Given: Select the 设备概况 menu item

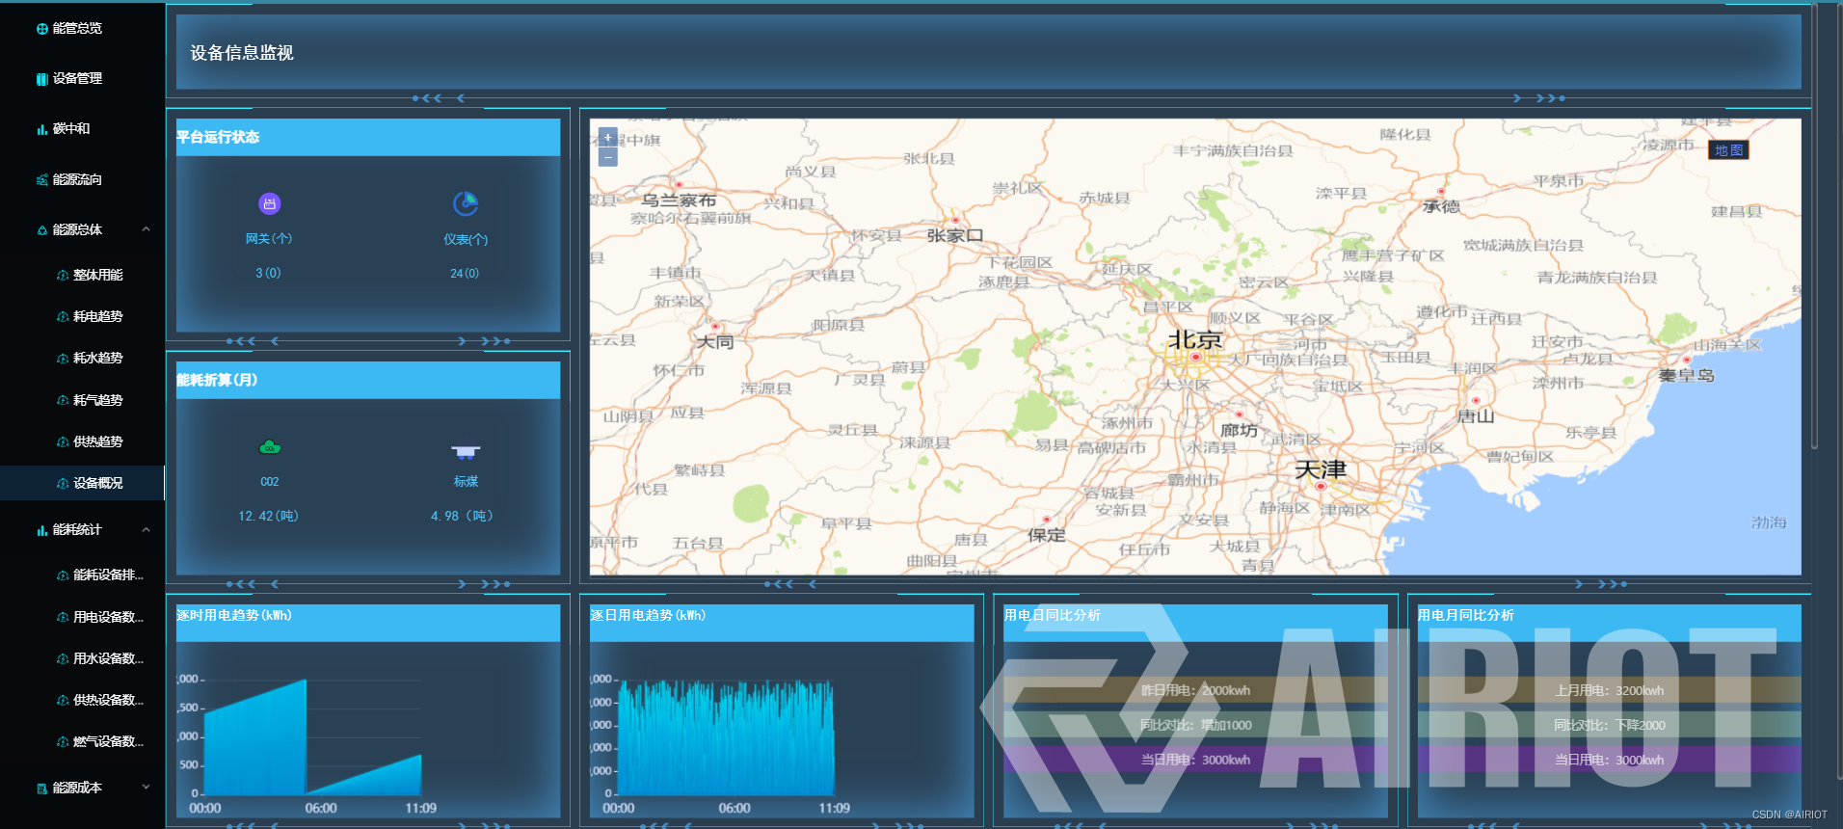Looking at the screenshot, I should 83,483.
